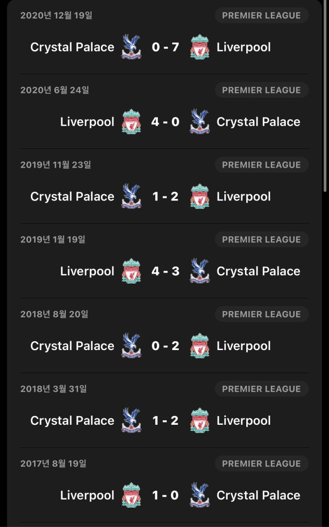Open the 0 - 7 match score
The width and height of the screenshot is (329, 527).
166,47
